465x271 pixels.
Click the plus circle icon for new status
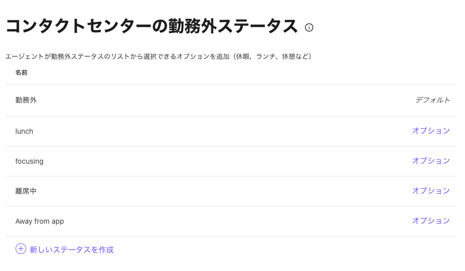coord(21,249)
